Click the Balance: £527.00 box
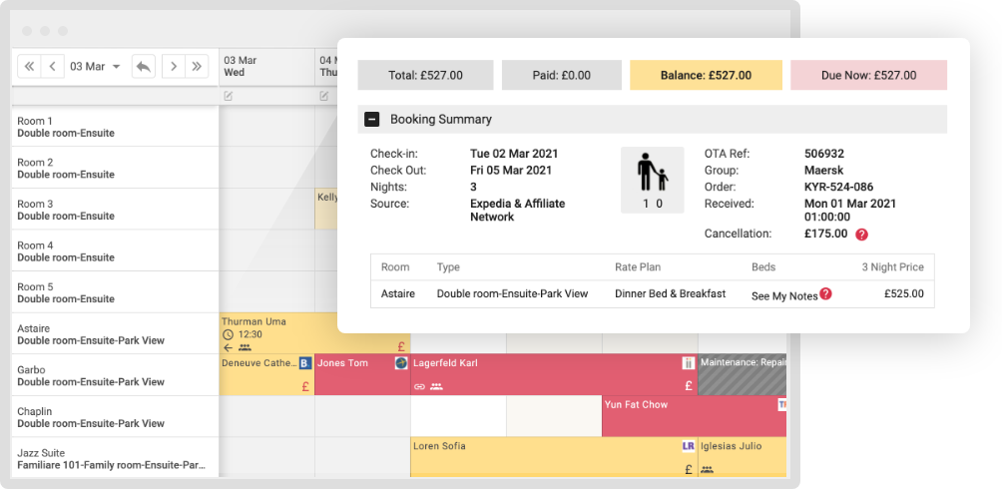Image resolution: width=1002 pixels, height=489 pixels. 707,75
